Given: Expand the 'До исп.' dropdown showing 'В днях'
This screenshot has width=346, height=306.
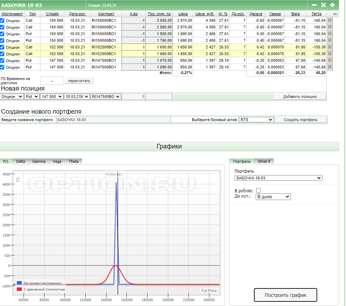Looking at the screenshot, I should point(273,197).
